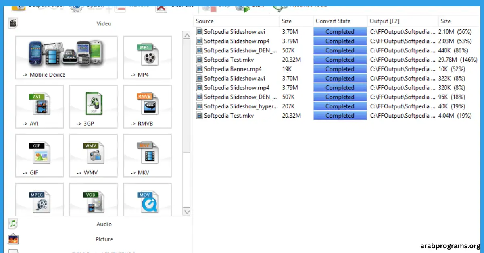
Task: Click the 2.03M (53%) output size
Action: click(x=455, y=41)
